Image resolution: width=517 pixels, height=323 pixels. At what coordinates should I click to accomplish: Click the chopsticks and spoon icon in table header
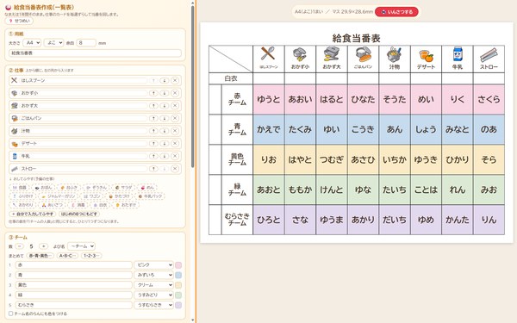click(x=268, y=53)
